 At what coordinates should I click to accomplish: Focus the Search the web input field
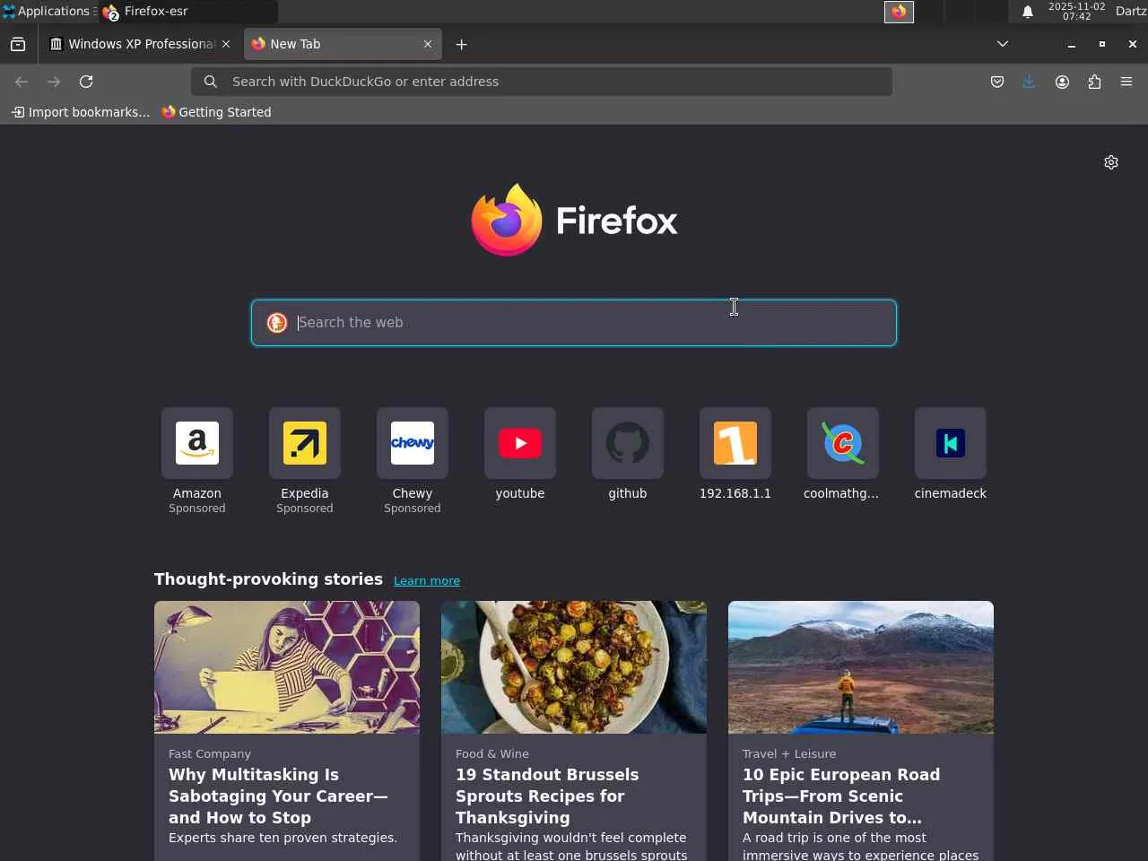point(574,323)
